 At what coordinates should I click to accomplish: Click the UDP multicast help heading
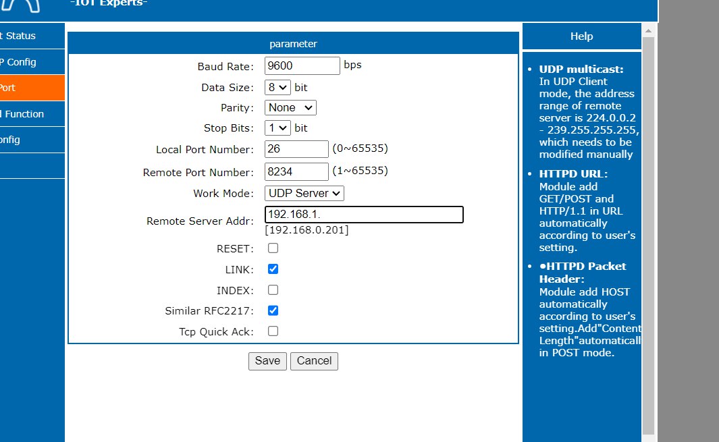(581, 70)
